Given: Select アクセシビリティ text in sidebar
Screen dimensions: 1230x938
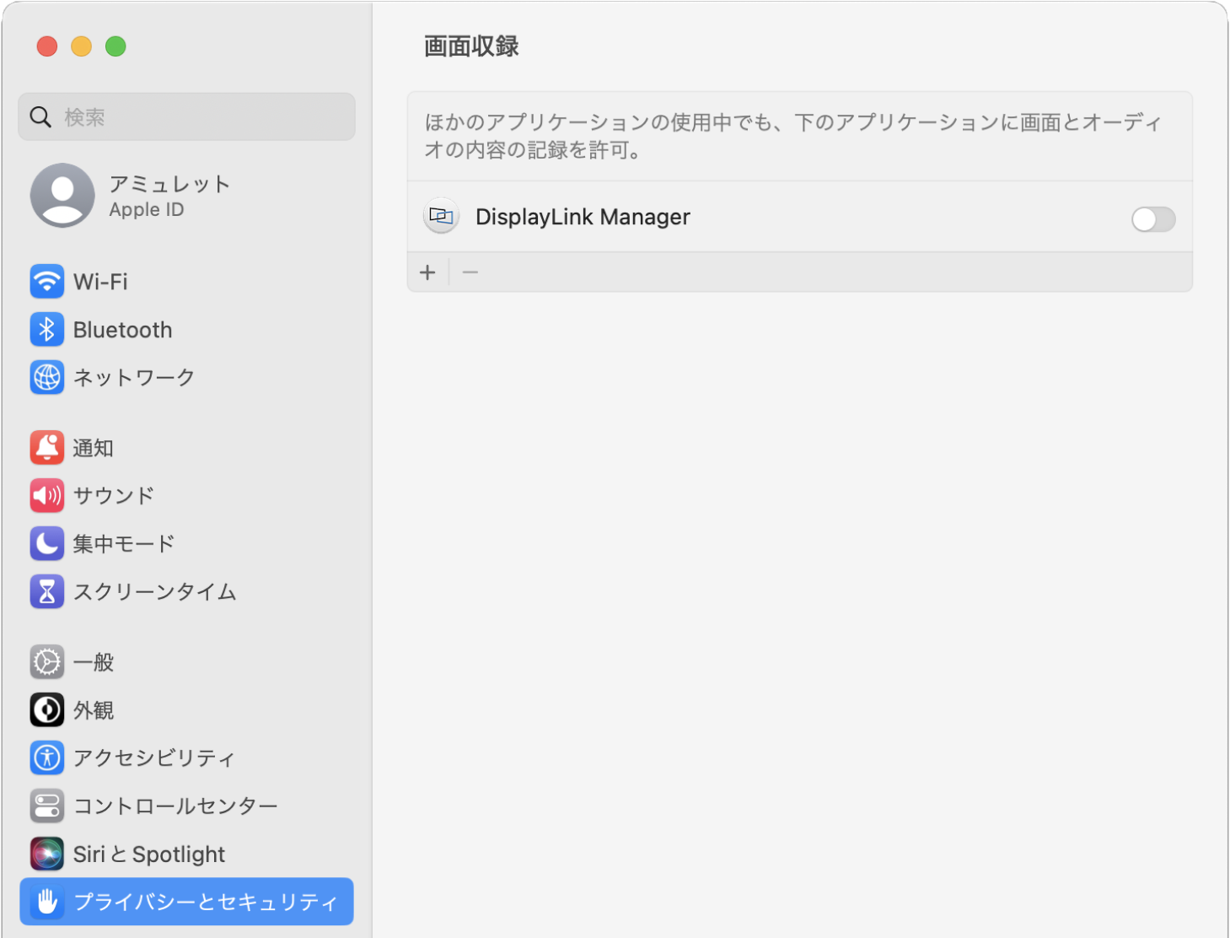Looking at the screenshot, I should (154, 757).
